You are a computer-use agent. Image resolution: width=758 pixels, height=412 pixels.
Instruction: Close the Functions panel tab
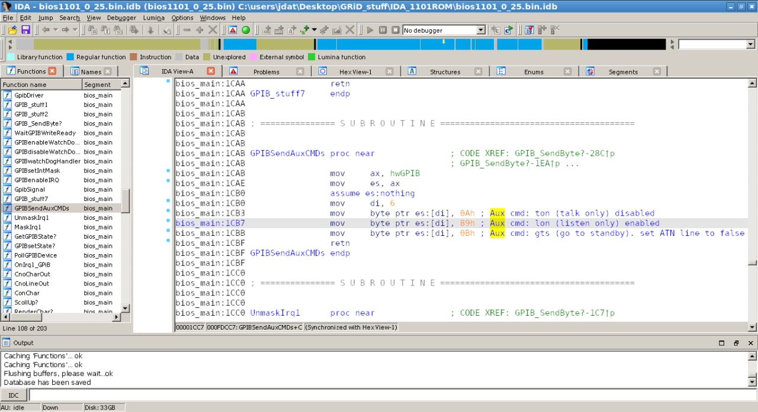(x=52, y=72)
